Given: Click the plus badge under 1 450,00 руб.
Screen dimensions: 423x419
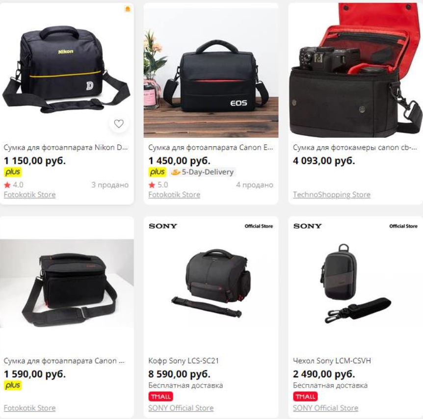Looking at the screenshot, I should click(158, 172).
